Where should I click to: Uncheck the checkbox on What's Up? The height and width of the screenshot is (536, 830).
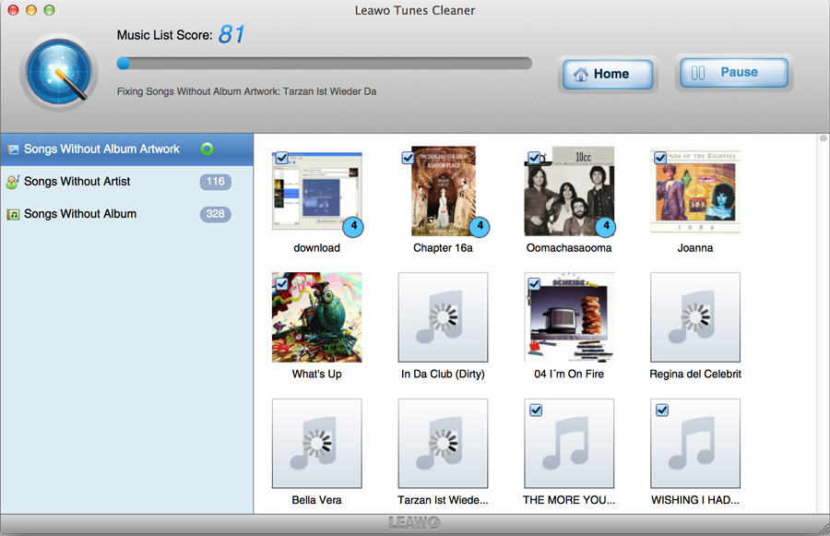point(281,284)
